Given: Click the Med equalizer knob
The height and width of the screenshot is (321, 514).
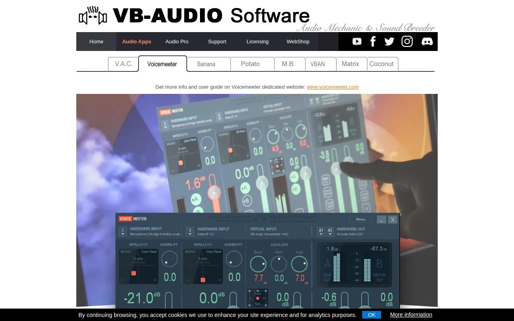Looking at the screenshot, I should (279, 264).
